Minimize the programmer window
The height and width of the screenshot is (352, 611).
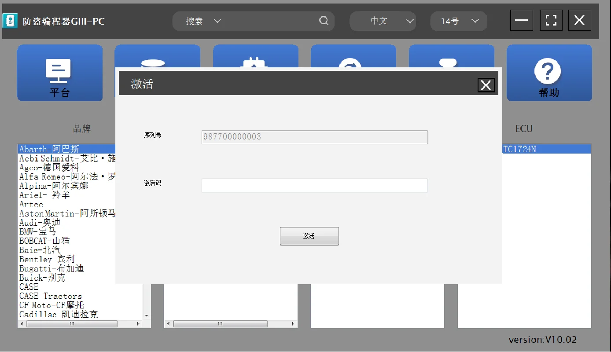pyautogui.click(x=522, y=20)
